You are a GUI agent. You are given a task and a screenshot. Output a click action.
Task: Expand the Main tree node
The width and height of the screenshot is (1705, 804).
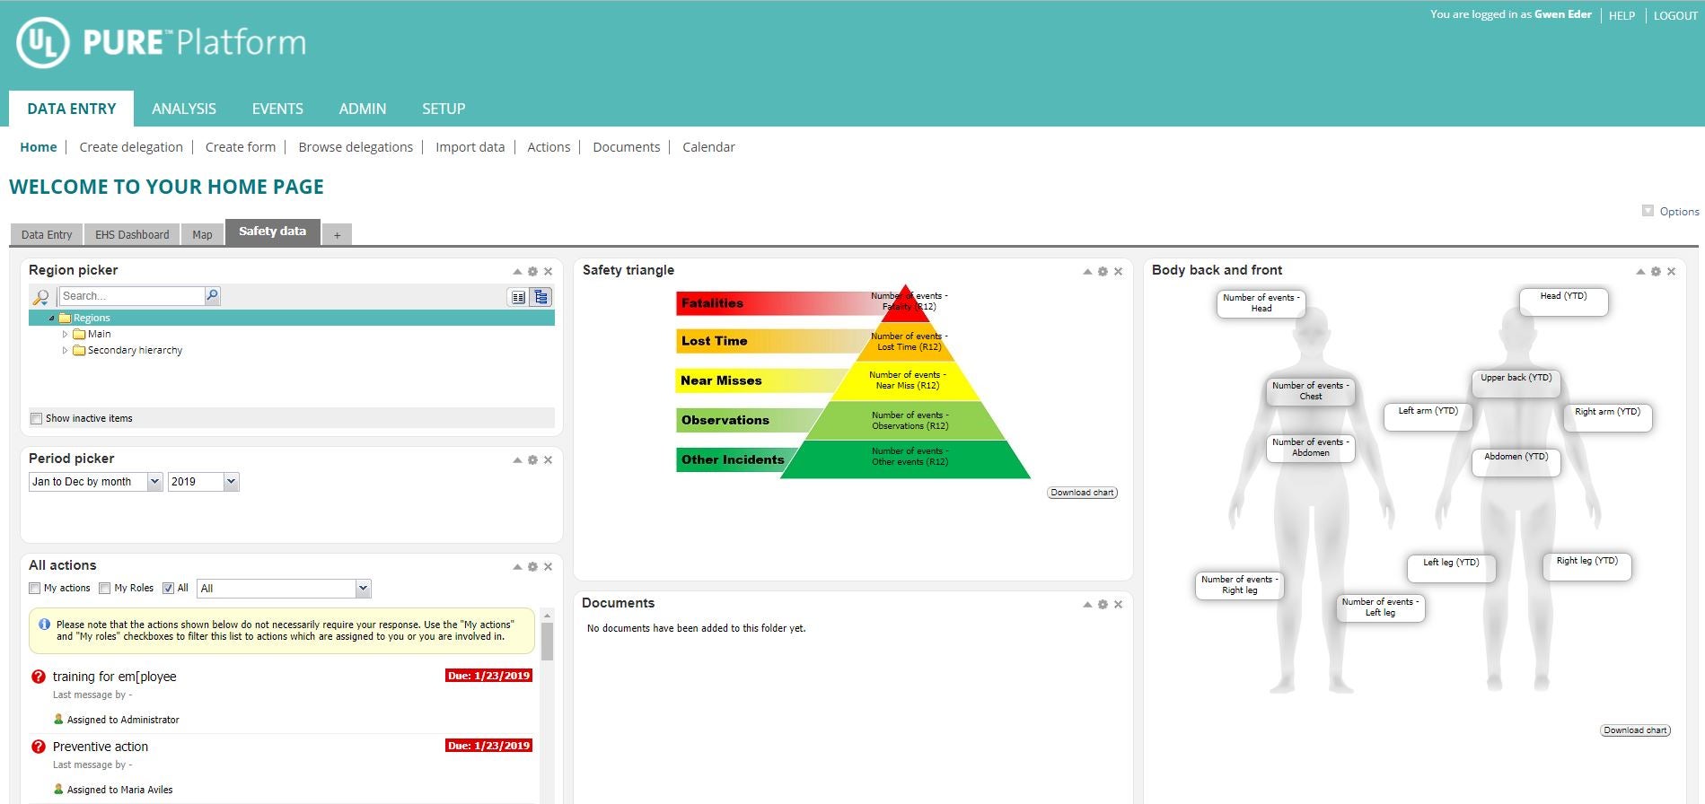[65, 335]
